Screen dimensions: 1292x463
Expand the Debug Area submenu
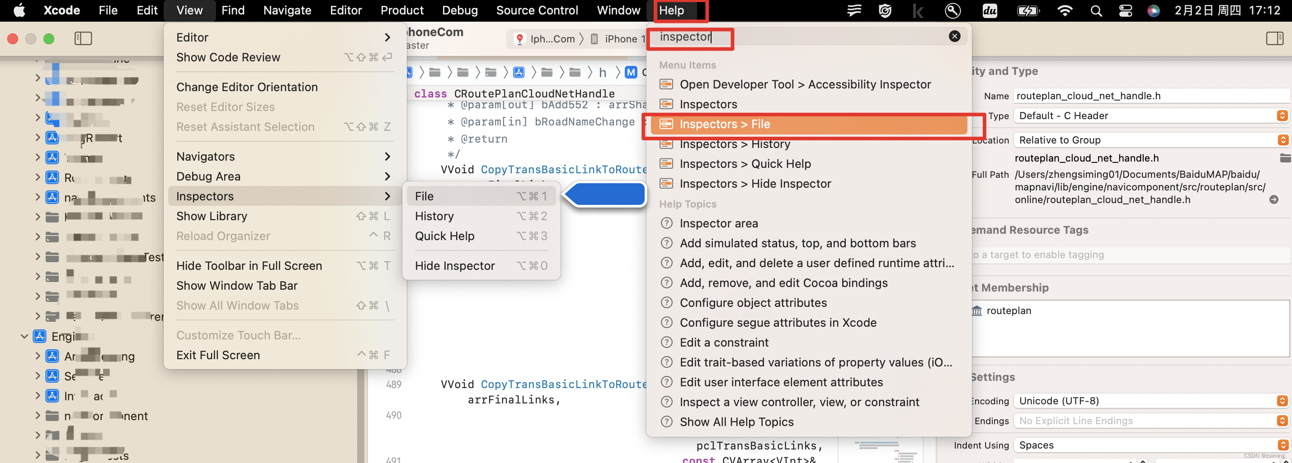285,177
